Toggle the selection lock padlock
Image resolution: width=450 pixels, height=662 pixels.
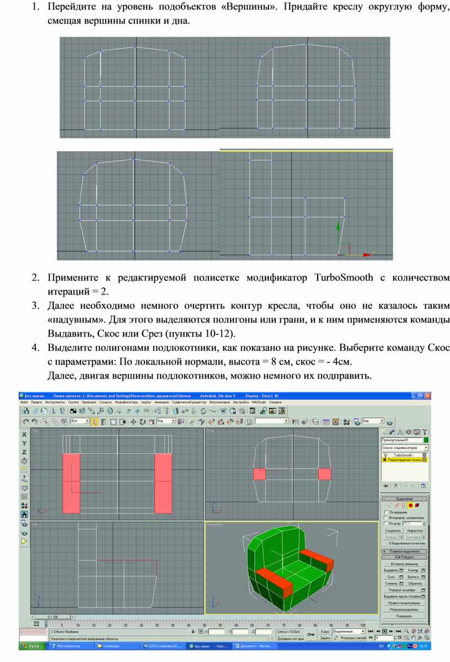pyautogui.click(x=193, y=632)
